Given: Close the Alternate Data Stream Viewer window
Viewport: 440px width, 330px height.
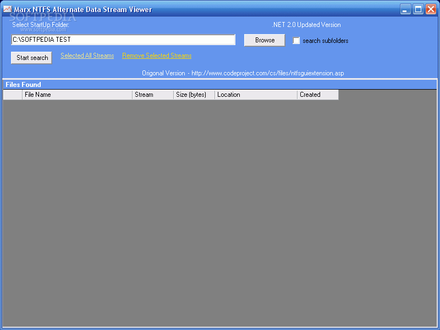Looking at the screenshot, I should [431, 9].
